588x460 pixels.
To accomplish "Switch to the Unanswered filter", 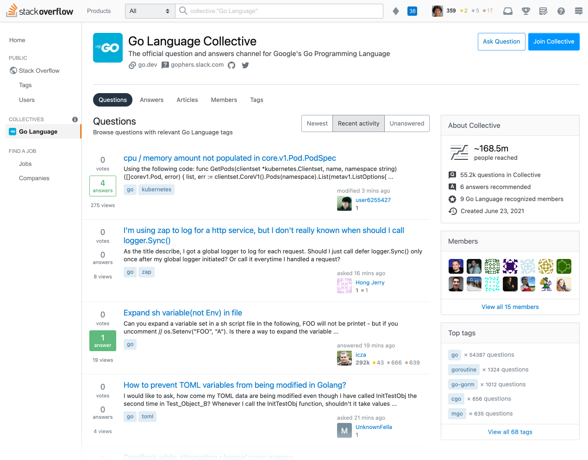I will pos(407,123).
